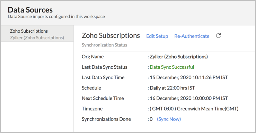This screenshot has width=256, height=133.
Task: Click the Data Source imports description text
Action: (x=56, y=17)
